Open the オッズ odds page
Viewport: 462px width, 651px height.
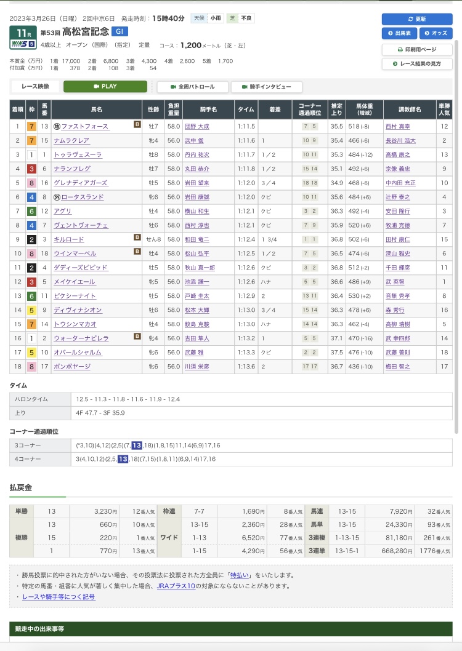435,33
